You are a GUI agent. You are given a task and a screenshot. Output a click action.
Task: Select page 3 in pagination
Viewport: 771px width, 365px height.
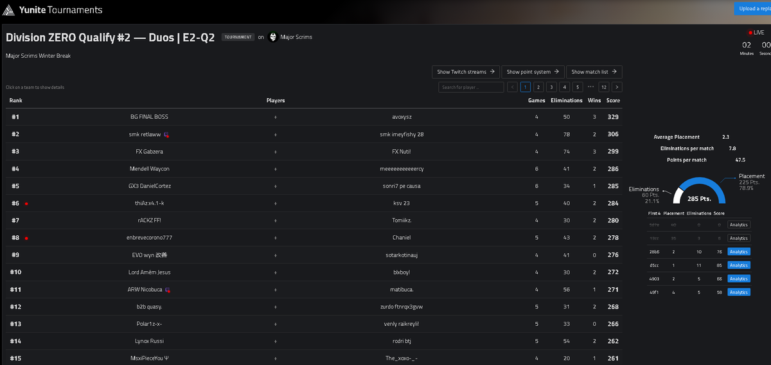click(552, 87)
